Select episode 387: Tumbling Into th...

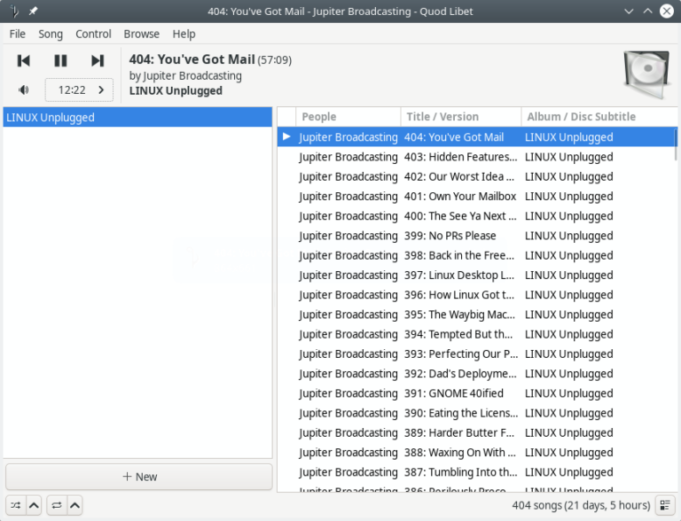tap(475, 472)
